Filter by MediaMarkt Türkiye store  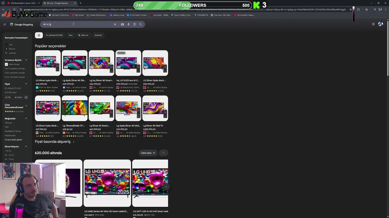[x=13, y=131]
